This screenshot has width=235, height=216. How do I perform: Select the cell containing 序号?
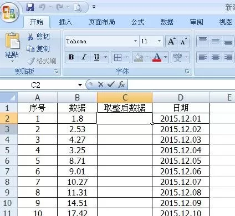[38, 108]
